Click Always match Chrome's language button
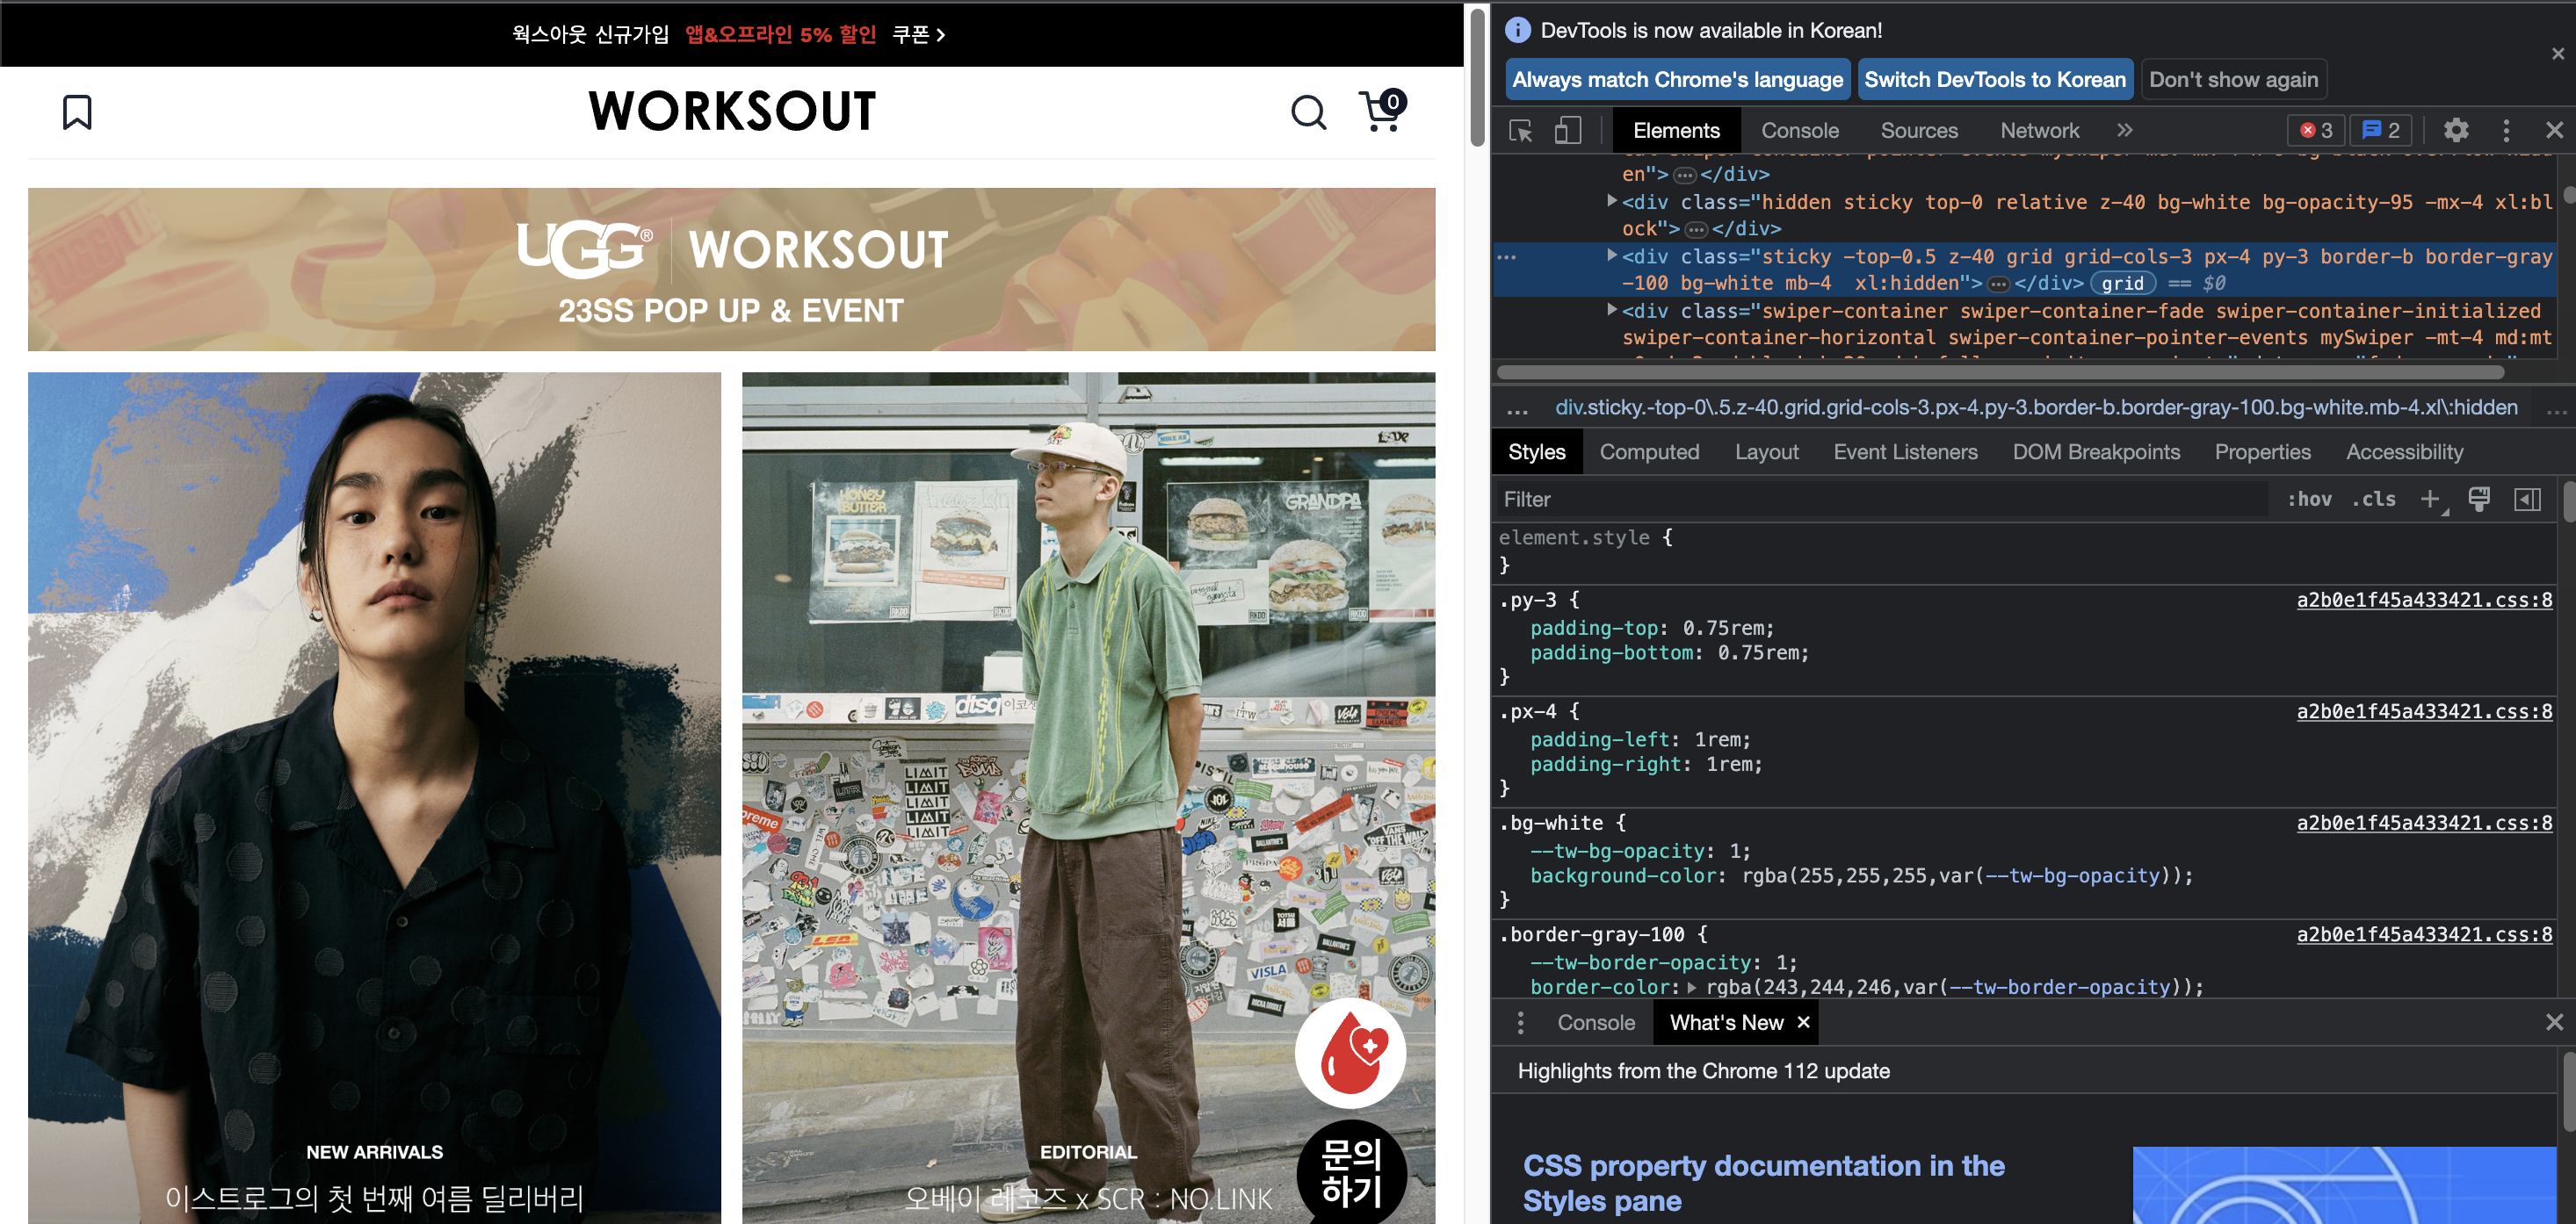This screenshot has width=2576, height=1224. [x=1677, y=80]
